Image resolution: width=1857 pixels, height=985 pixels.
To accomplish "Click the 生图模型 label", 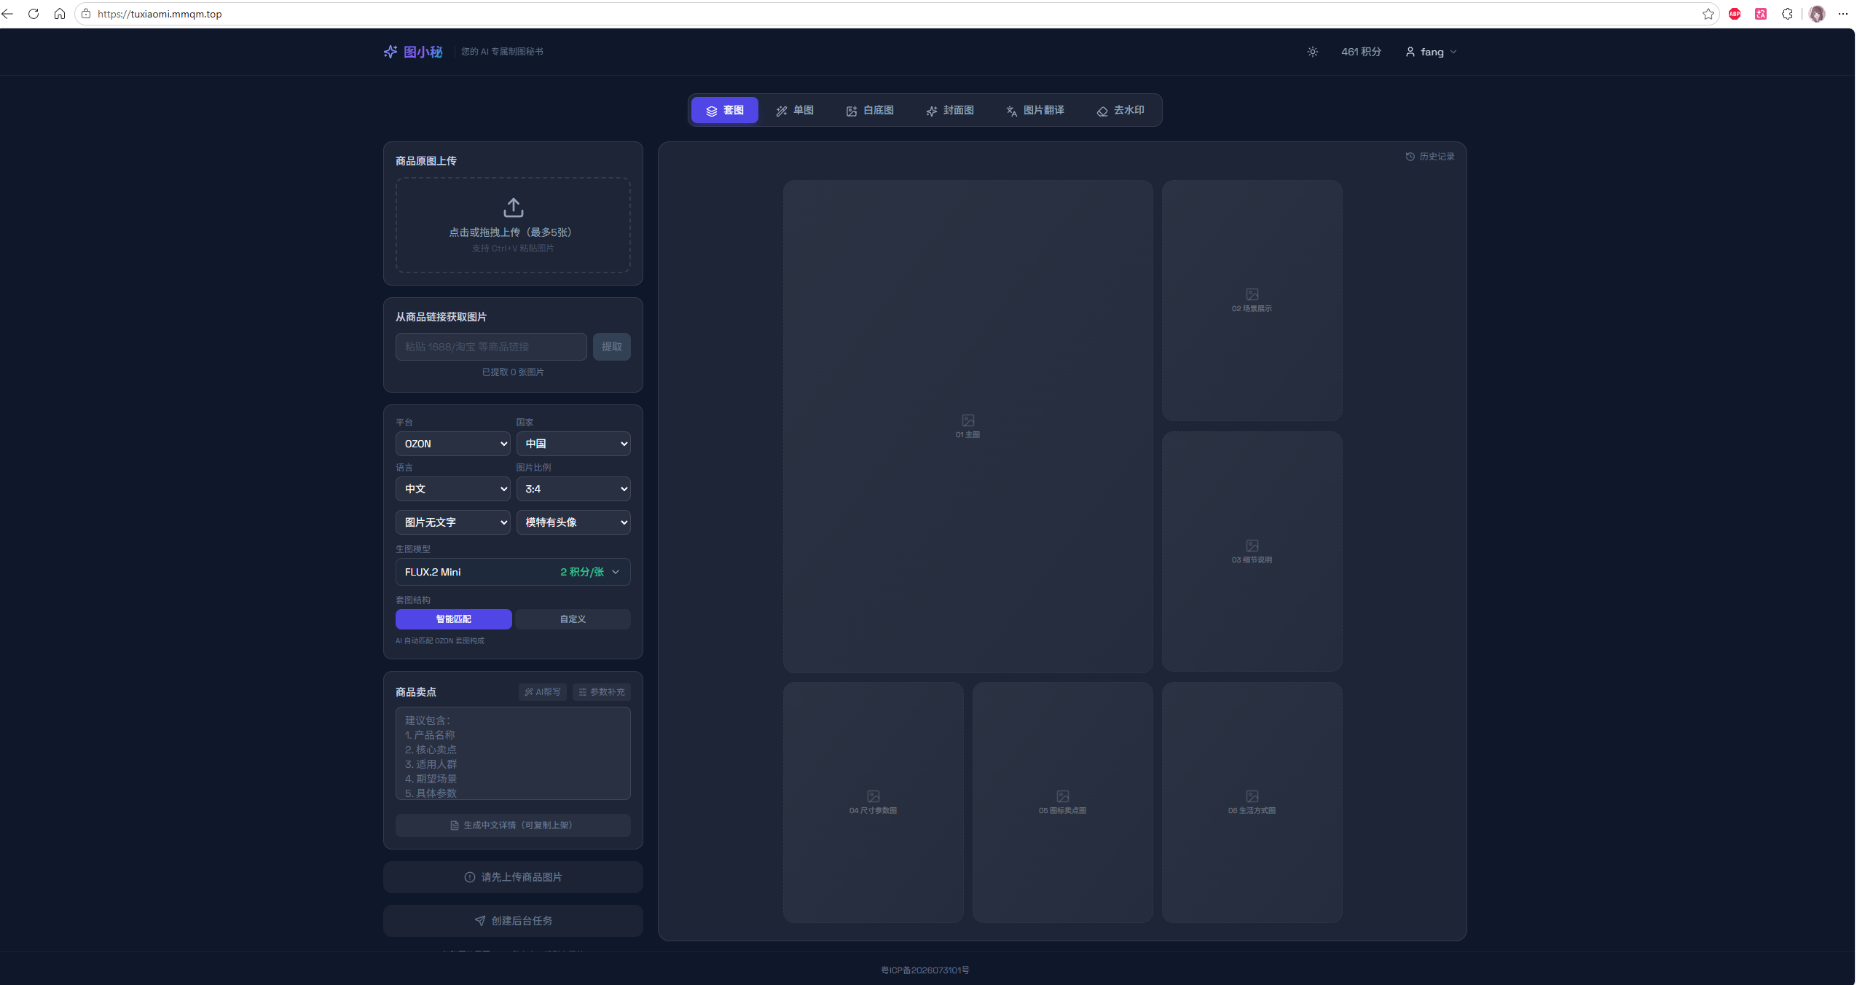I will [413, 549].
